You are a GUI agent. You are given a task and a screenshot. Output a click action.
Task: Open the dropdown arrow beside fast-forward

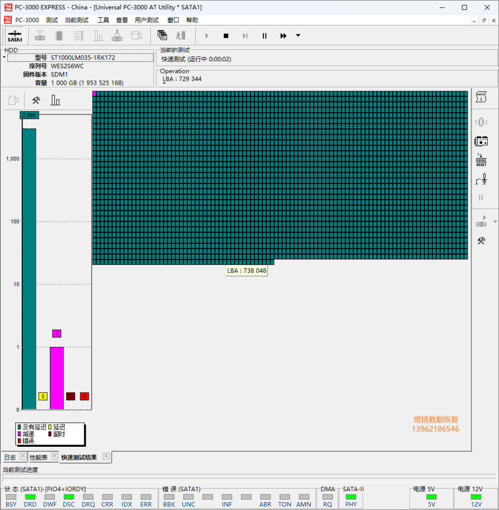[x=298, y=35]
